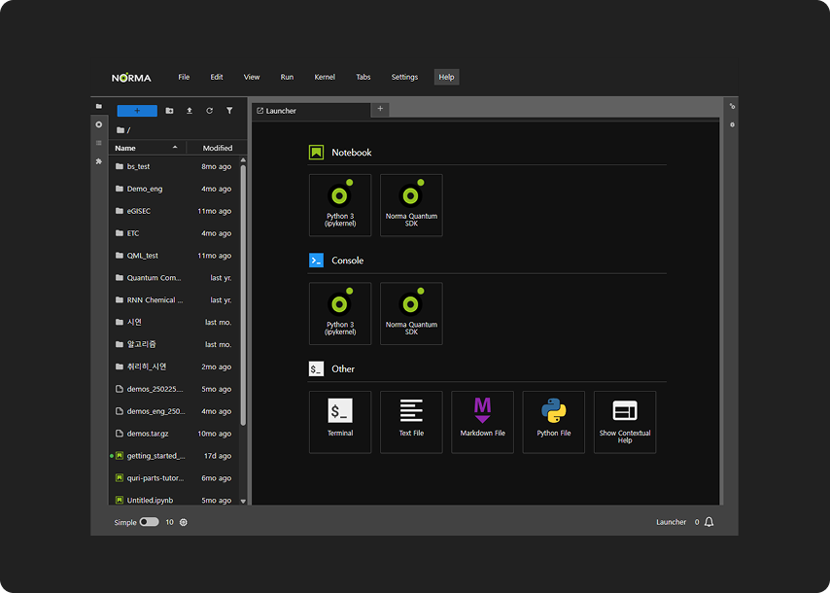This screenshot has width=830, height=593.
Task: Refresh the file browser list
Action: click(x=209, y=111)
